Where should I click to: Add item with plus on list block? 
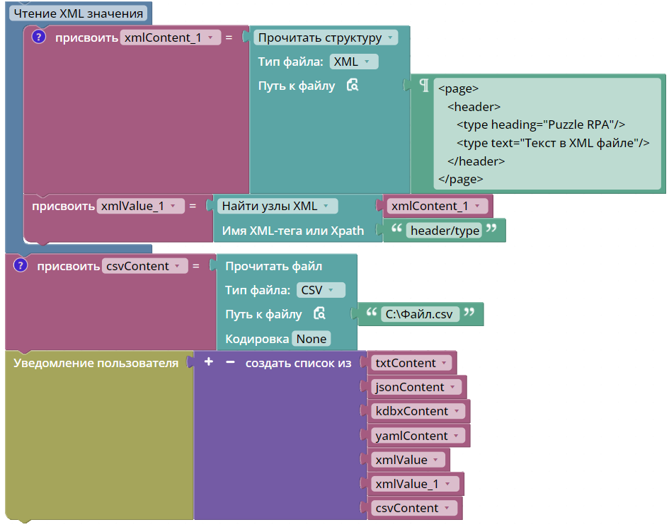[209, 362]
